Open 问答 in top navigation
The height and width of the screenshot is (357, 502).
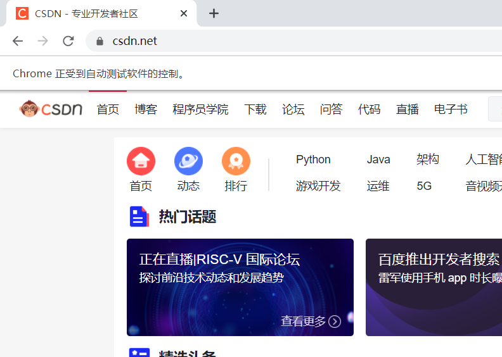click(x=331, y=110)
